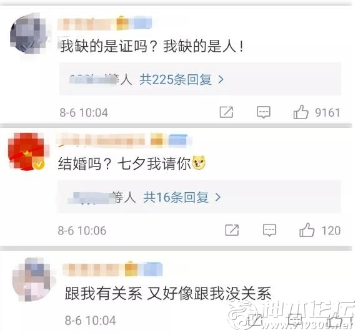The height and width of the screenshot is (333, 358).
Task: Like the 9161-likes comment with thumbs-up
Action: tap(301, 112)
